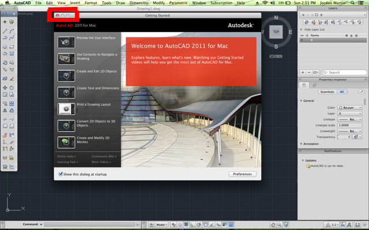Select the Rectangle tool
Screen dimensions: 369x230
point(12,47)
